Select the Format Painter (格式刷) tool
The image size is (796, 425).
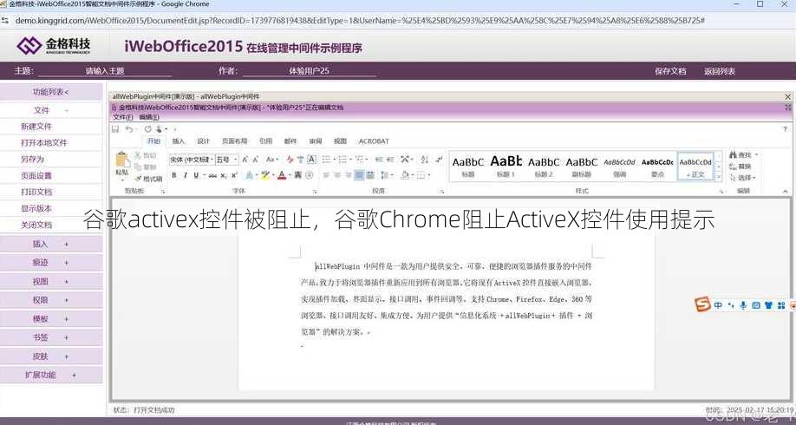pyautogui.click(x=149, y=180)
